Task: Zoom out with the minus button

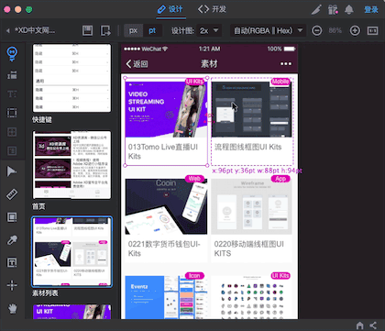Action: (x=317, y=30)
